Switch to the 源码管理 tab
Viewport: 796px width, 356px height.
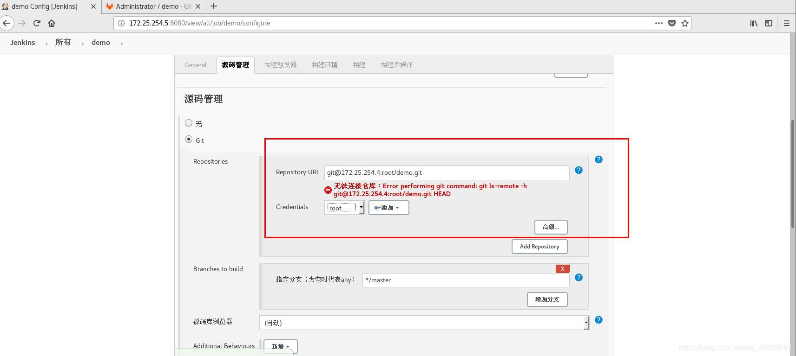(x=236, y=65)
